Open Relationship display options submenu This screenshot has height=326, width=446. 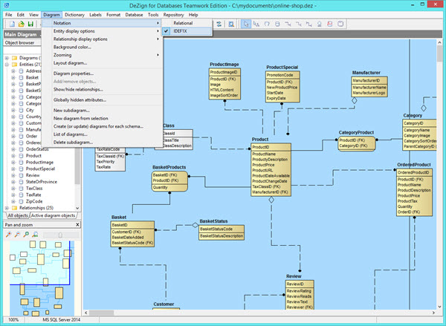102,39
